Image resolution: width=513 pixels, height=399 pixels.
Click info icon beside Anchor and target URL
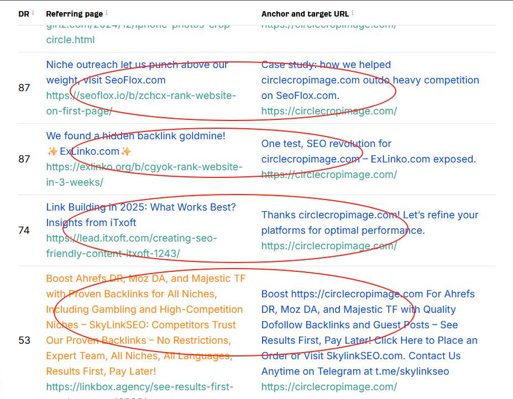353,12
